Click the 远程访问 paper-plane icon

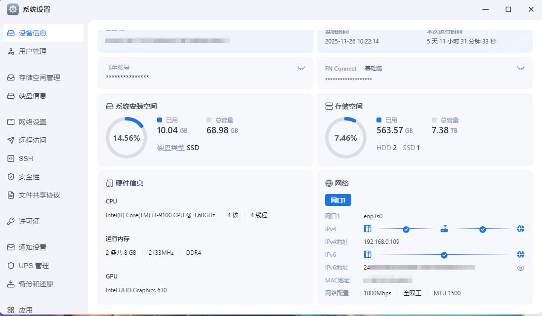pyautogui.click(x=11, y=140)
